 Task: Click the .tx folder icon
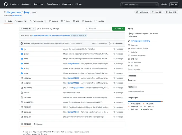(x=22, y=49)
